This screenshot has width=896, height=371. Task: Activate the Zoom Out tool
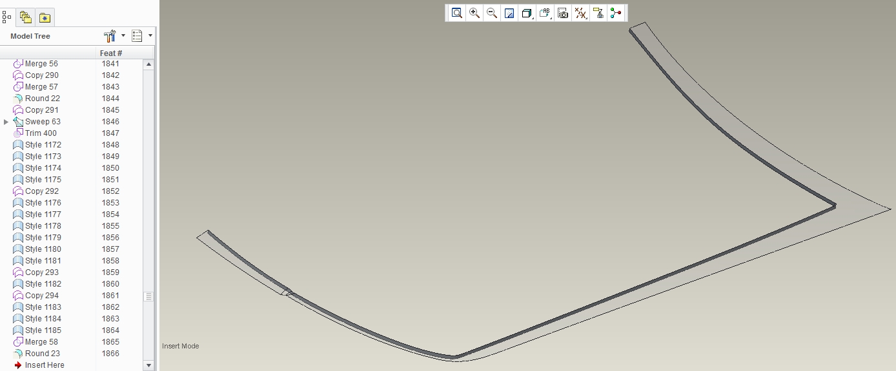492,13
